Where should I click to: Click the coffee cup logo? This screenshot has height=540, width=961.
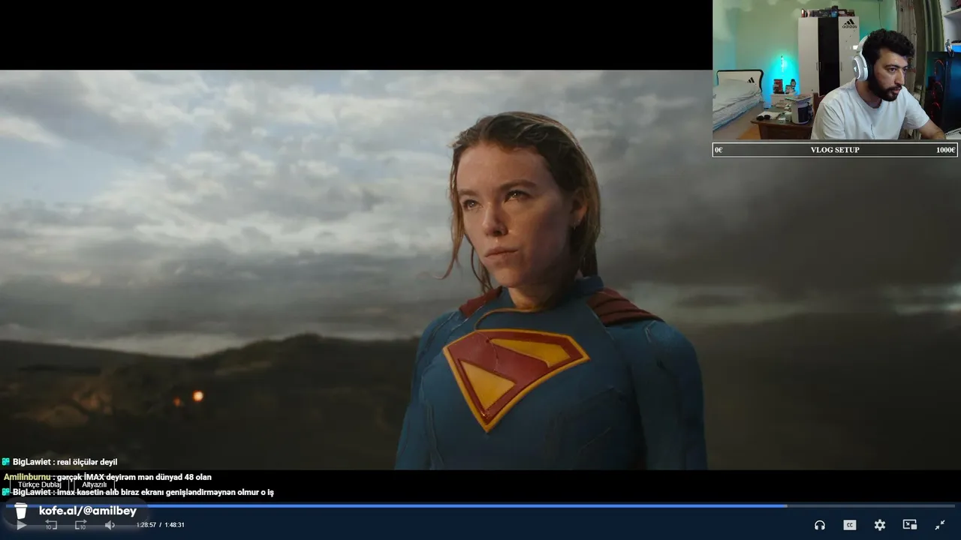tap(21, 511)
